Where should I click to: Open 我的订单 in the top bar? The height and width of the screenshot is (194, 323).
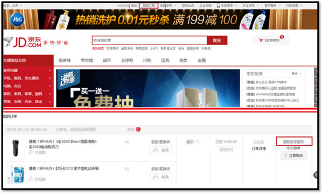pos(149,5)
